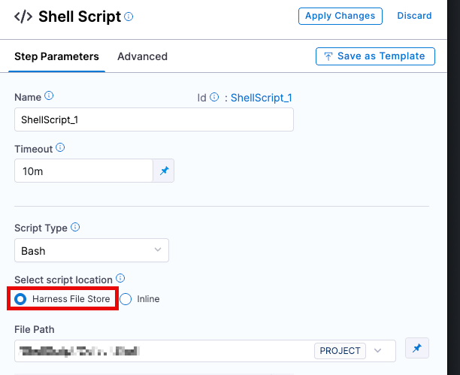Click the pin icon beside Timeout field

coord(165,171)
